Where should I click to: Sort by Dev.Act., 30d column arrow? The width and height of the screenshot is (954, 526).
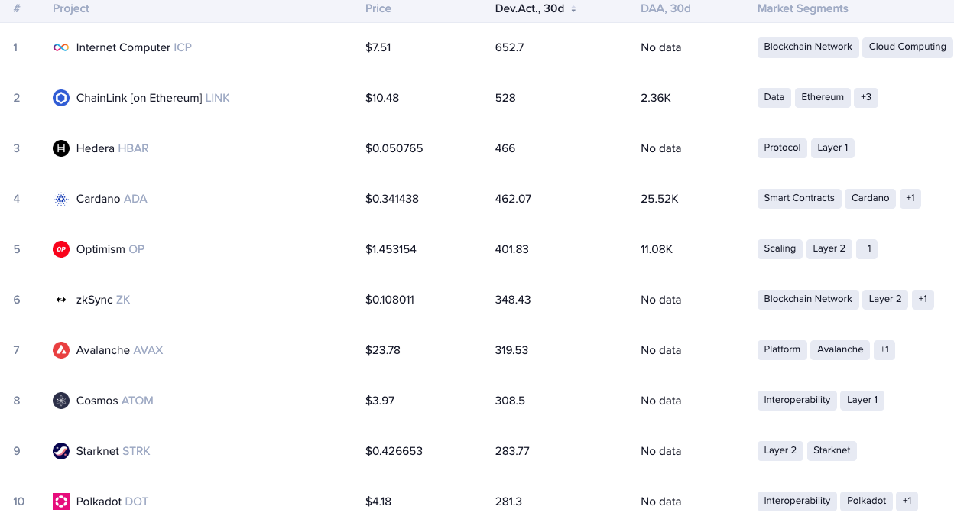pyautogui.click(x=573, y=9)
